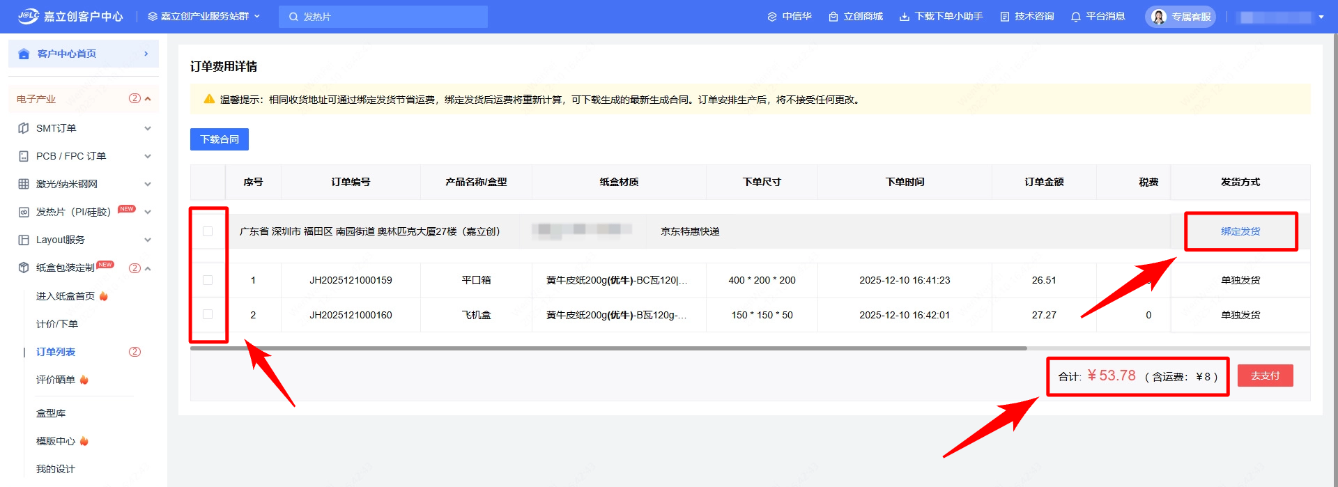Click the table horizontal scrollbar
Viewport: 1338px width, 487px height.
608,348
